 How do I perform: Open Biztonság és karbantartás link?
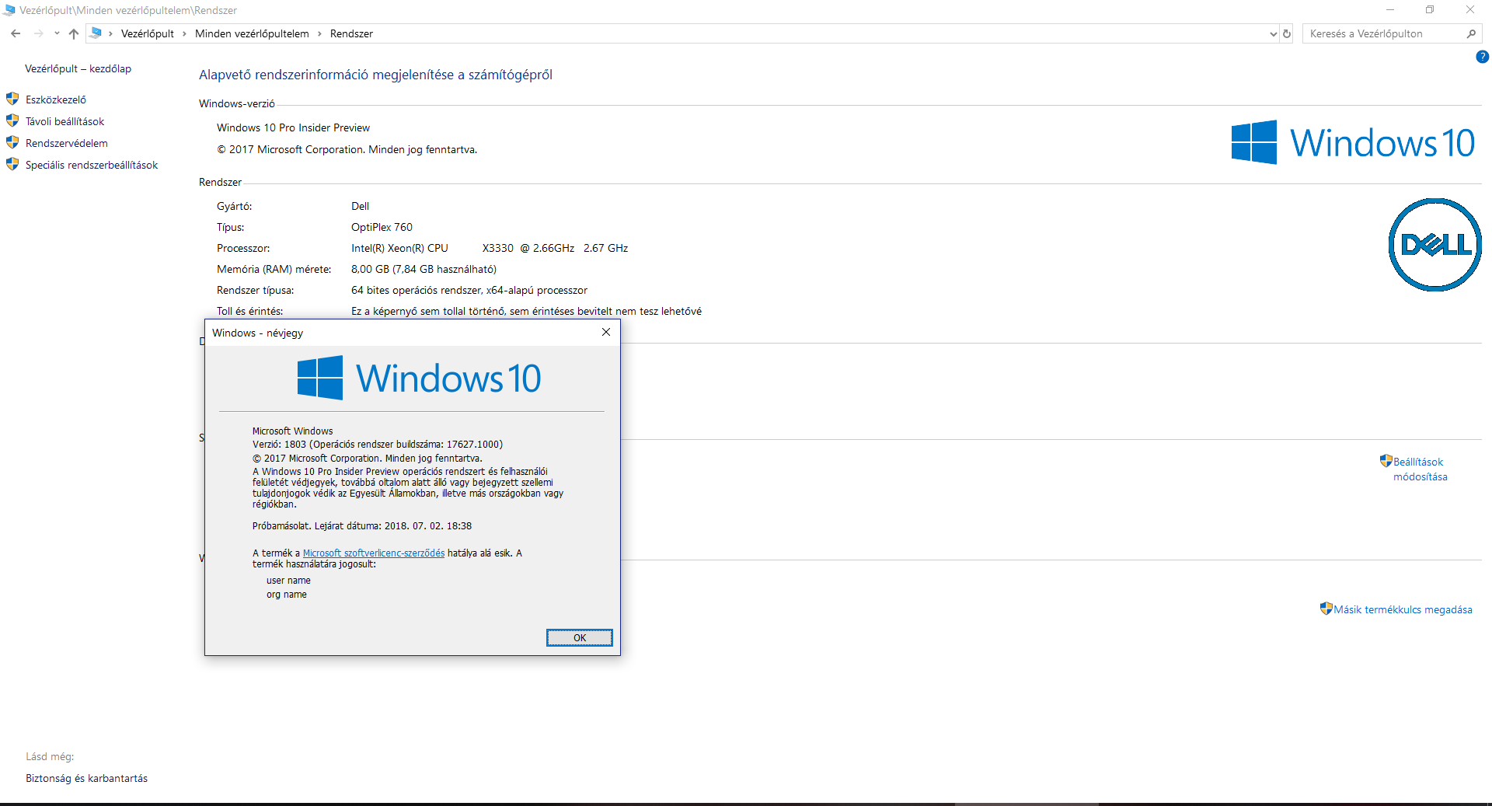point(86,778)
